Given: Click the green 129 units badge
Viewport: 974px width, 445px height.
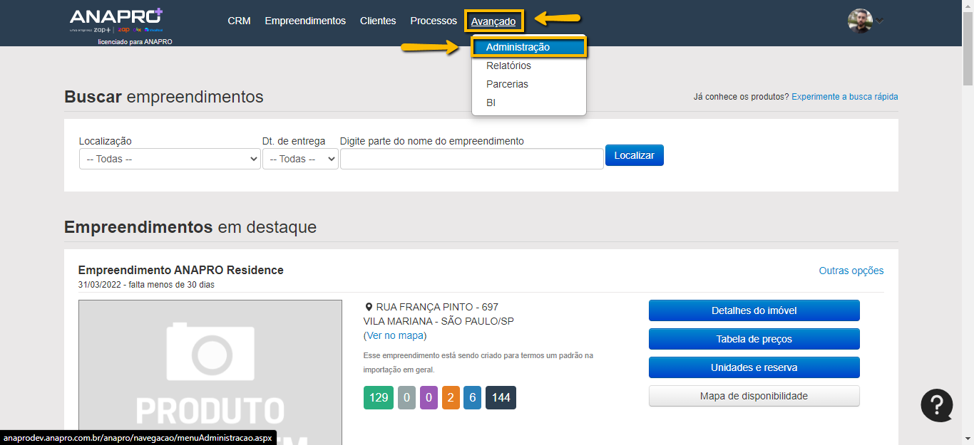Looking at the screenshot, I should (x=379, y=397).
